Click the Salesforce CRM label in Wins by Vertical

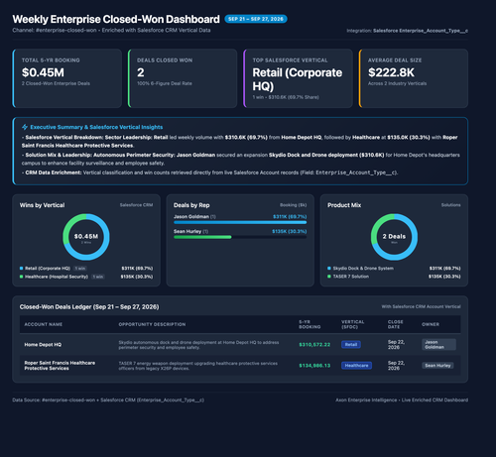coord(136,205)
